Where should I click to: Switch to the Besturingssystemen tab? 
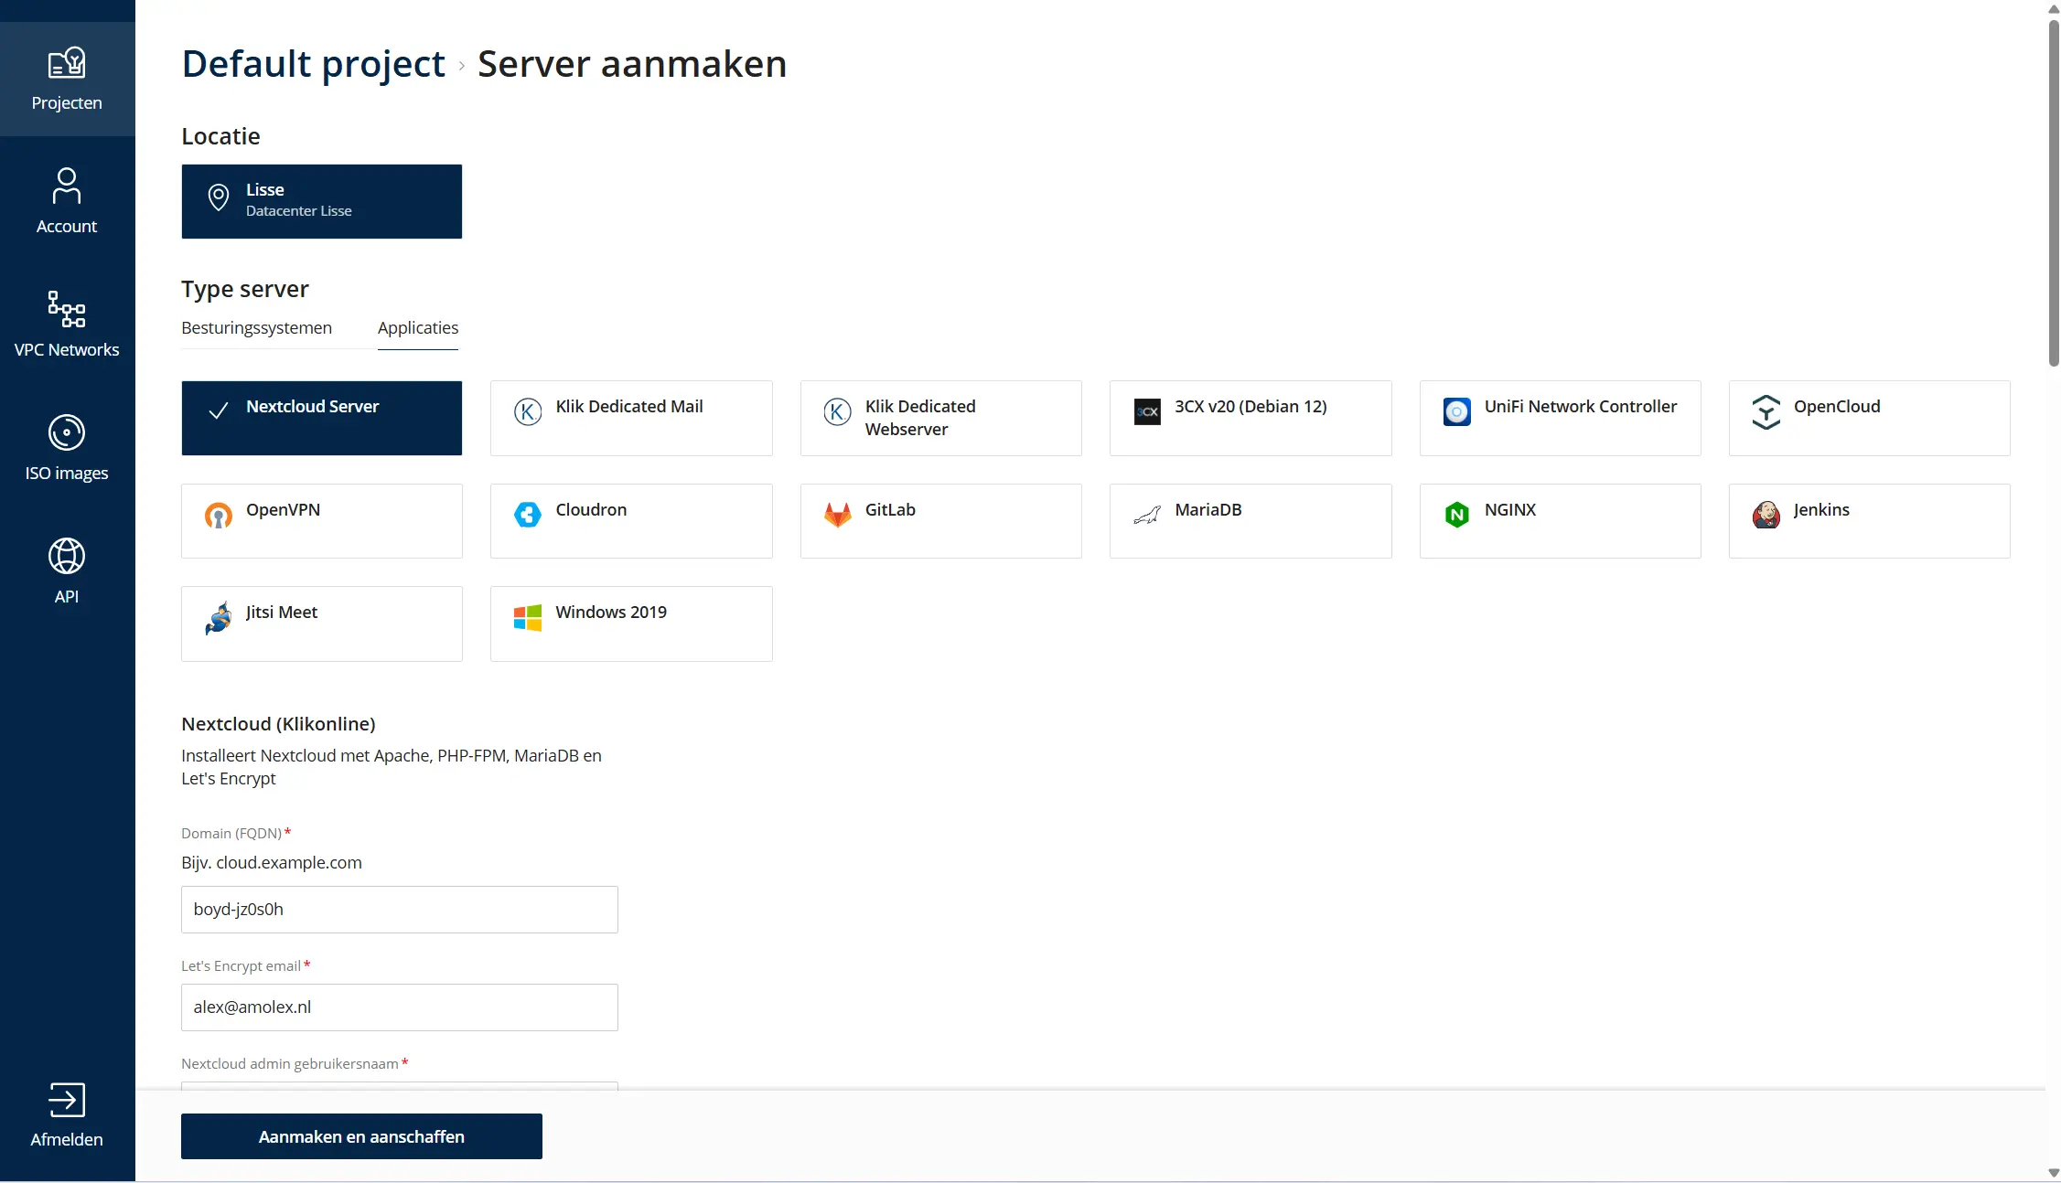256,327
